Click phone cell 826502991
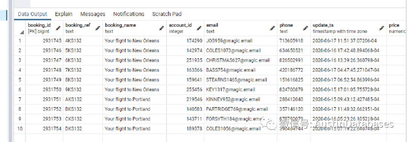Screen dimensions: 407x142 (294, 60)
